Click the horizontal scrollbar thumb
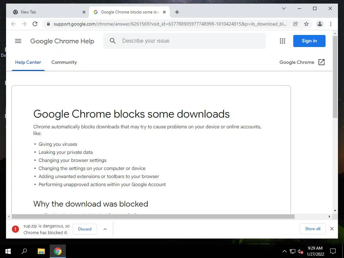Image resolution: width=344 pixels, height=258 pixels. 153,217
